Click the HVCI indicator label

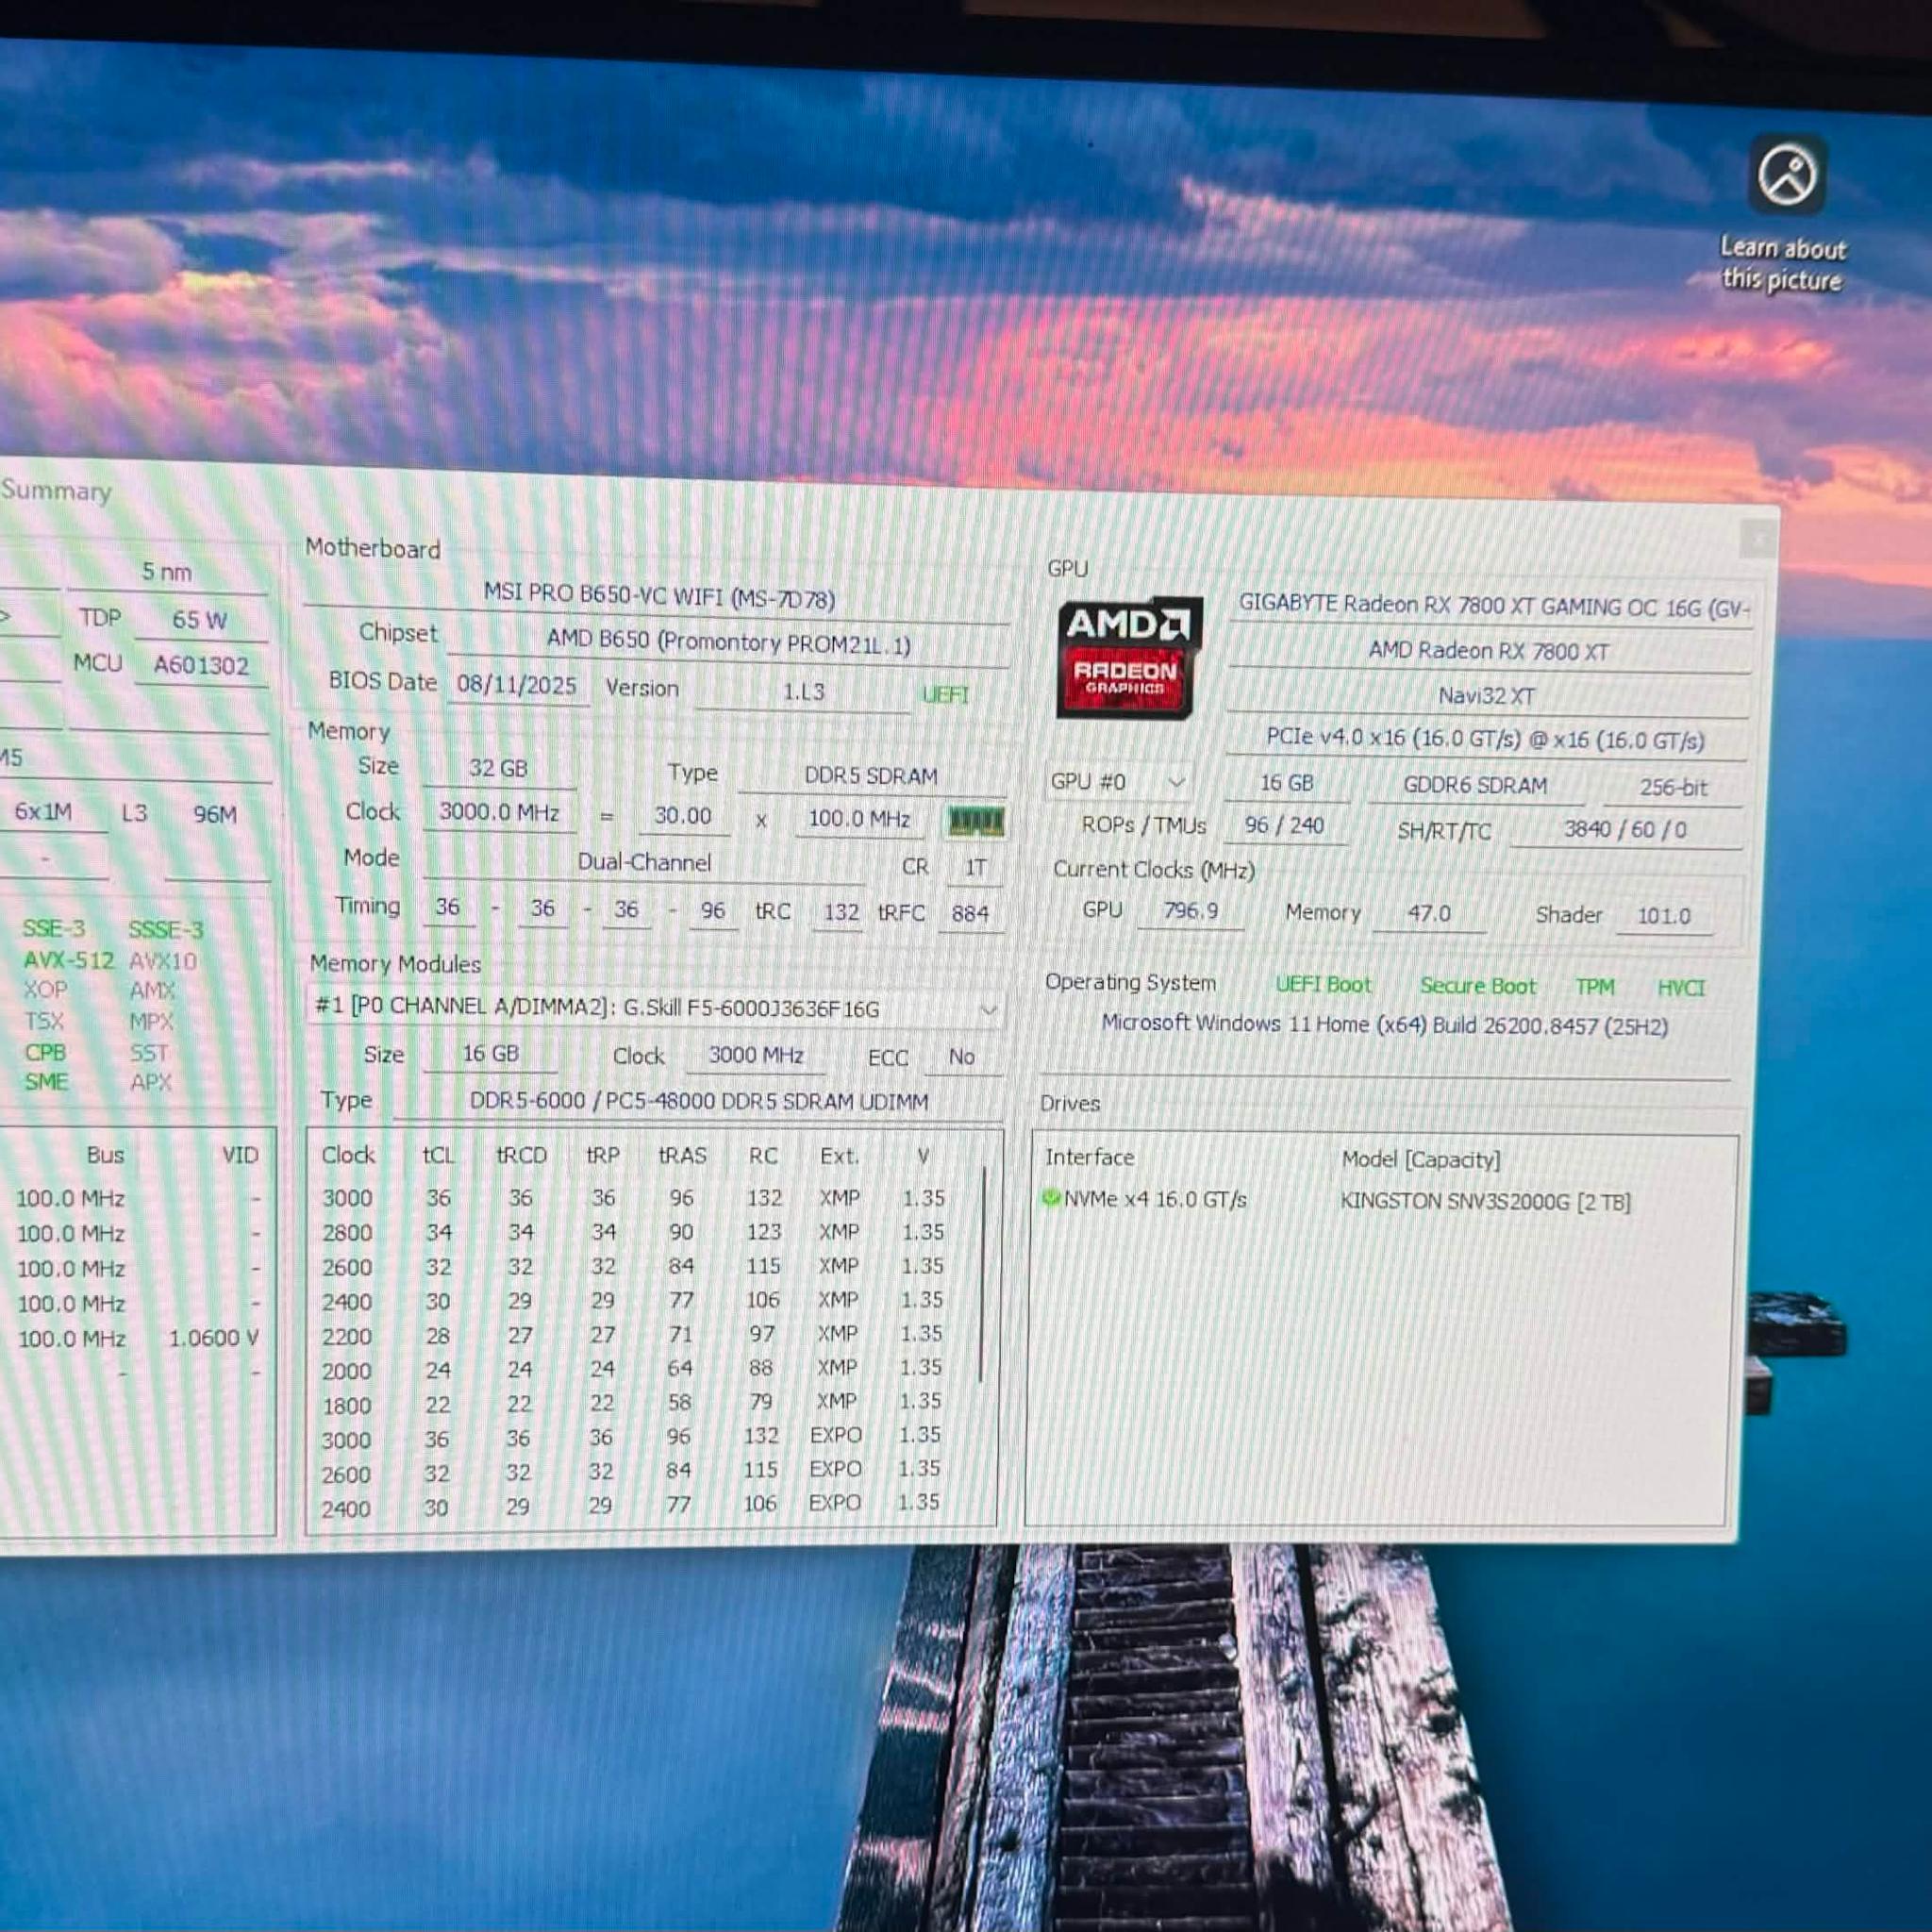[1681, 988]
